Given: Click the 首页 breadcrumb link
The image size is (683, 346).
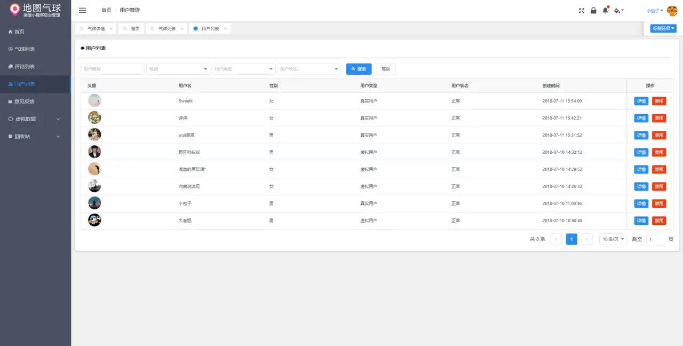Looking at the screenshot, I should pyautogui.click(x=106, y=10).
